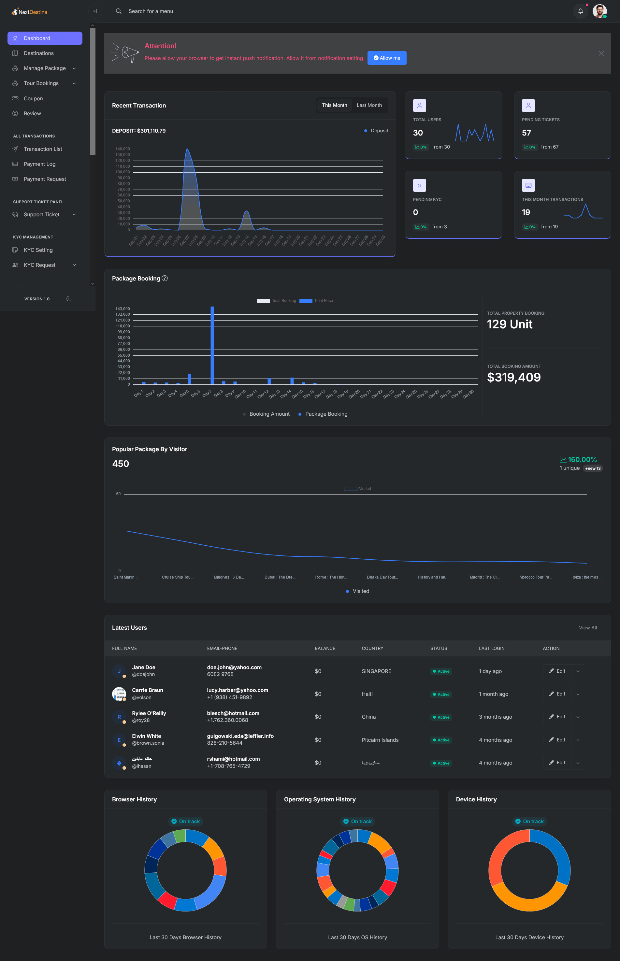
Task: Expand the Support Ticket submenu
Action: [x=74, y=214]
